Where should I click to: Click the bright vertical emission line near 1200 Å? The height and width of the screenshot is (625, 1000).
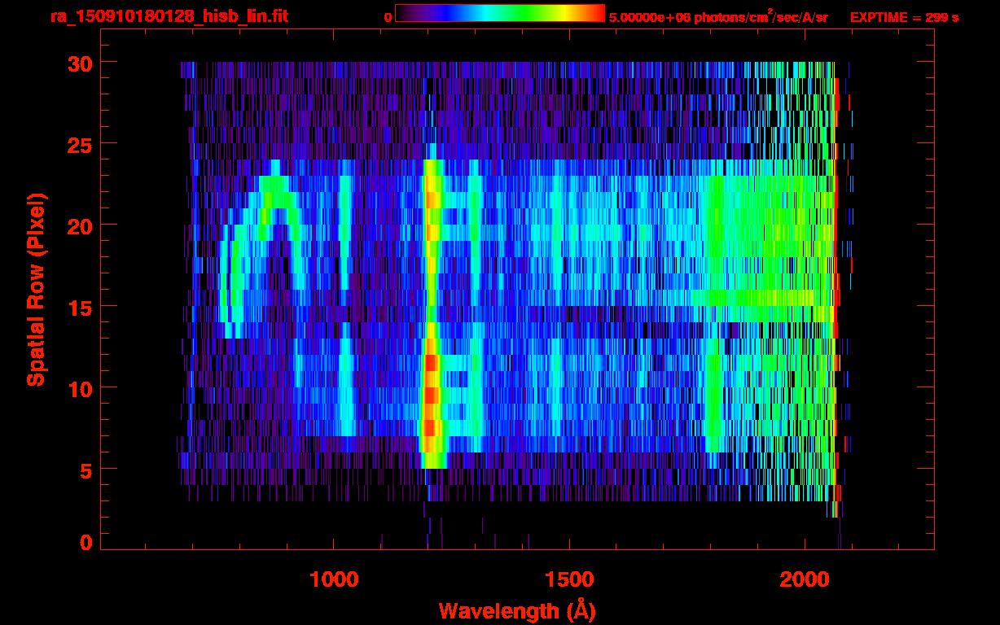[x=431, y=326]
